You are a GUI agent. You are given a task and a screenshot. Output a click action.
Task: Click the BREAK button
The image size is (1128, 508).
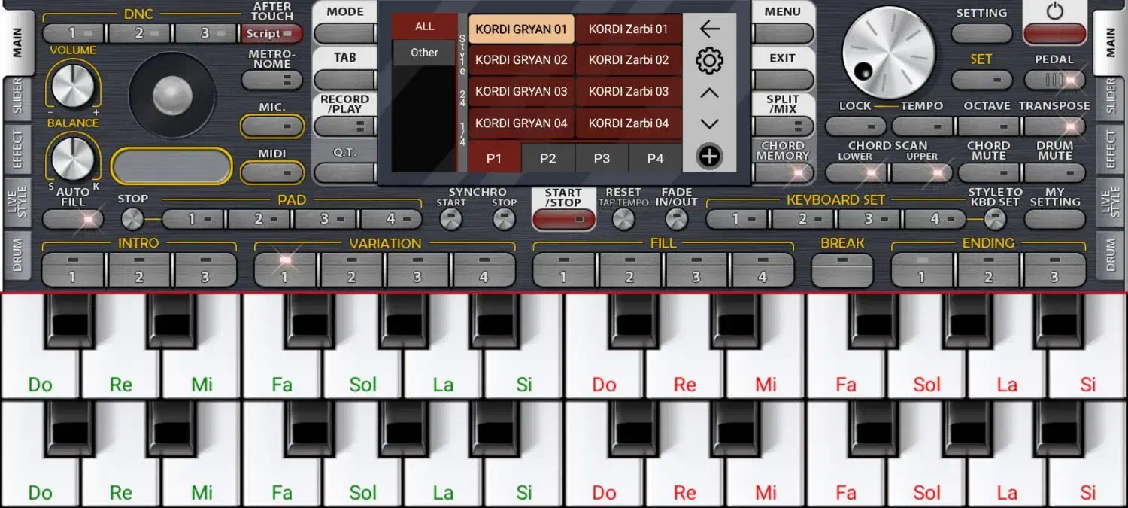pos(842,269)
